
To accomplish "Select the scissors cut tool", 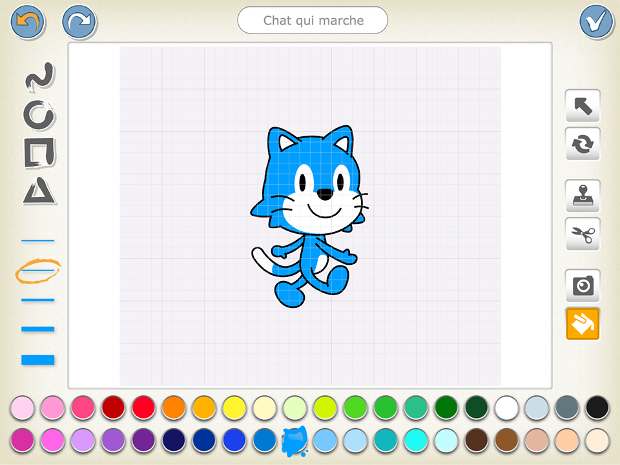I will tap(582, 234).
